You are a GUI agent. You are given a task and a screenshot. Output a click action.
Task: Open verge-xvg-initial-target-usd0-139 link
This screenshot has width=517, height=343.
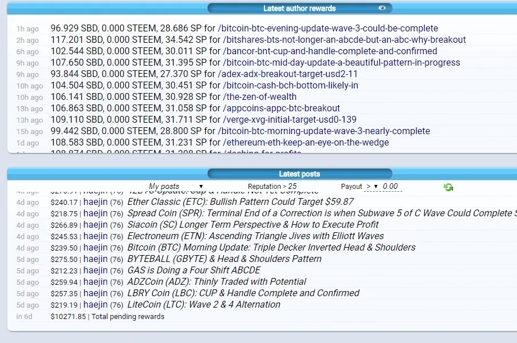click(290, 120)
